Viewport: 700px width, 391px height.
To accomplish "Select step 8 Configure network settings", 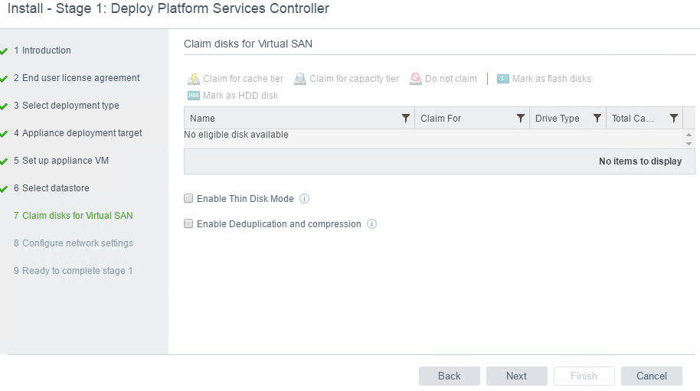I will point(74,243).
